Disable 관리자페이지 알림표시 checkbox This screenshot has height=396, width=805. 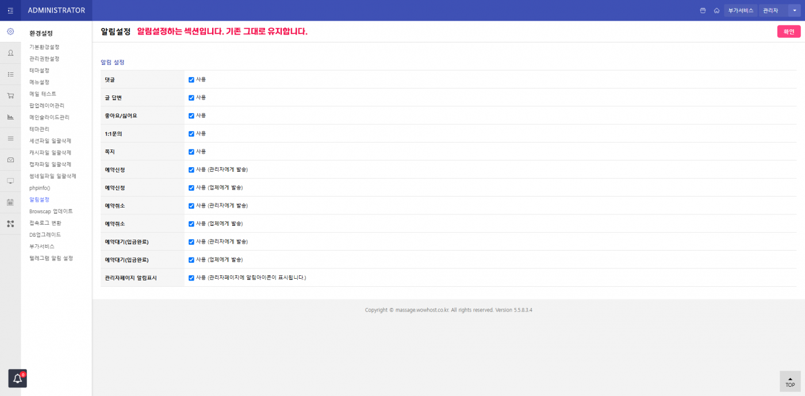click(x=191, y=278)
